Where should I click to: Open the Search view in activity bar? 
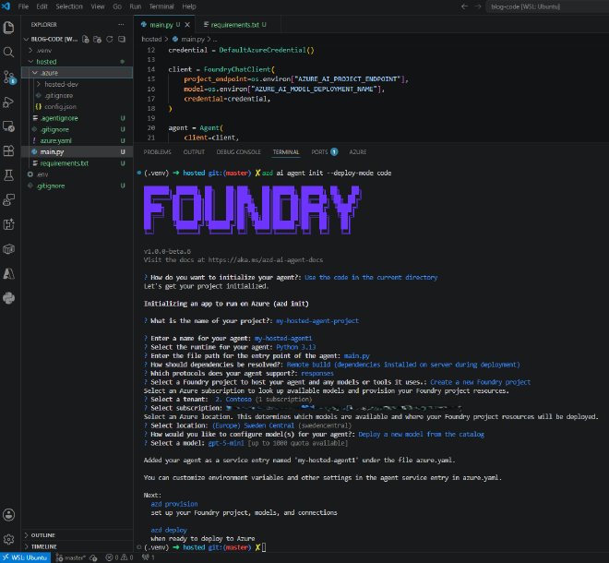pos(8,52)
